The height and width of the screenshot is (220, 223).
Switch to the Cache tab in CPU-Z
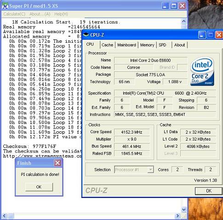click(107, 45)
